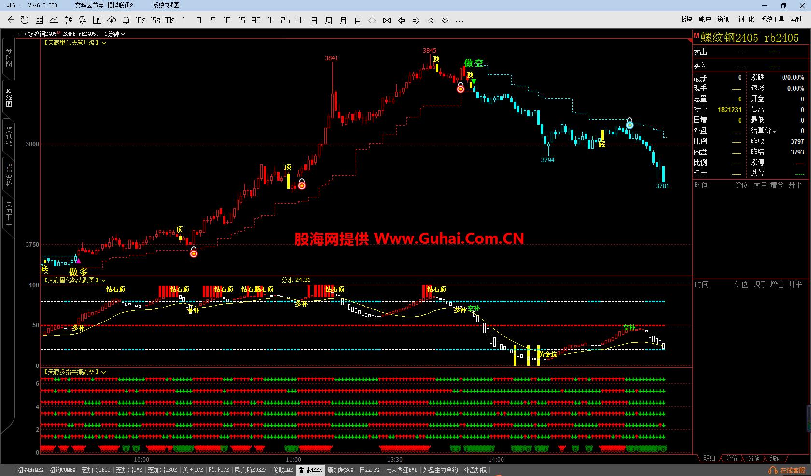This screenshot has width=811, height=476.
Task: Switch to the 日 daily period icon
Action: (x=314, y=20)
